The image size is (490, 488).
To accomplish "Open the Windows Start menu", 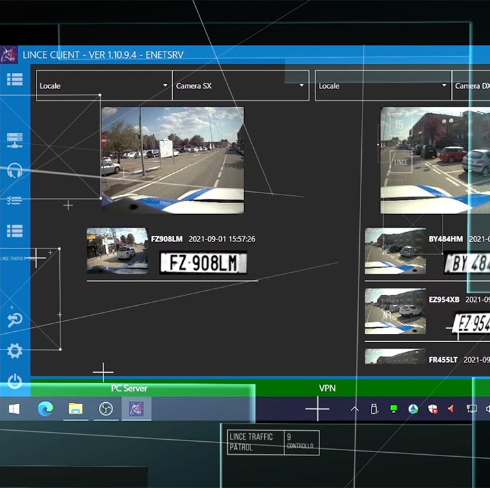I will pos(14,409).
